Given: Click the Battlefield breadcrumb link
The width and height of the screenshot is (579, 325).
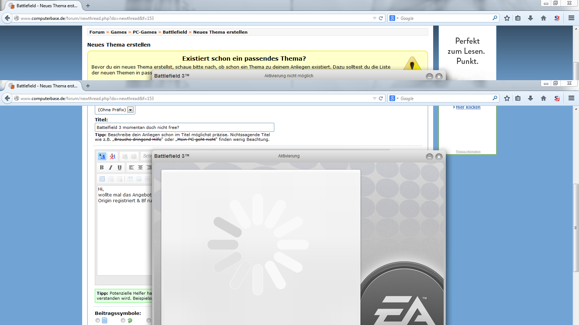Looking at the screenshot, I should pos(175,32).
